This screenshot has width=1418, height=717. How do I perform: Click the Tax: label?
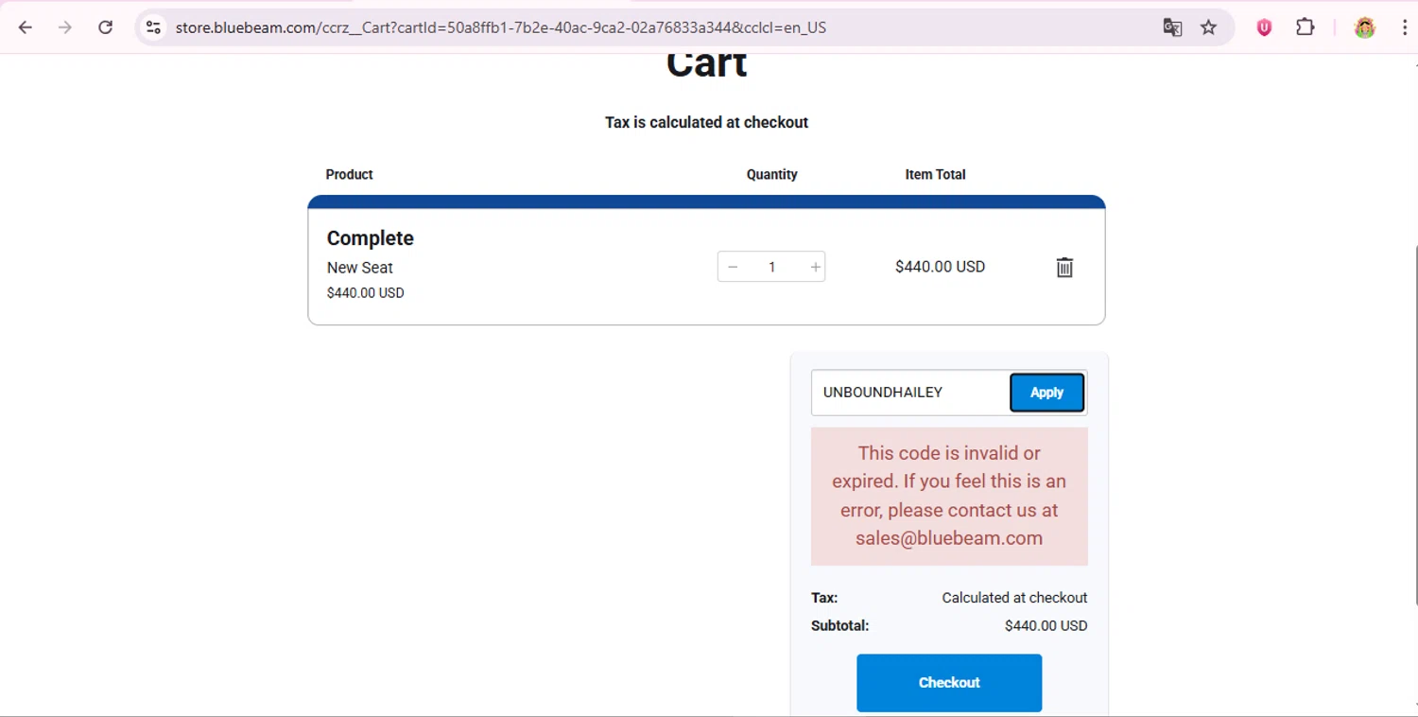[x=824, y=598]
